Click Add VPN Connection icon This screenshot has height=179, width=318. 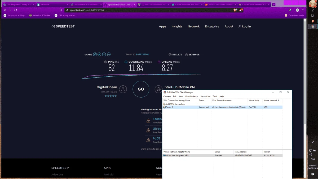point(164,104)
